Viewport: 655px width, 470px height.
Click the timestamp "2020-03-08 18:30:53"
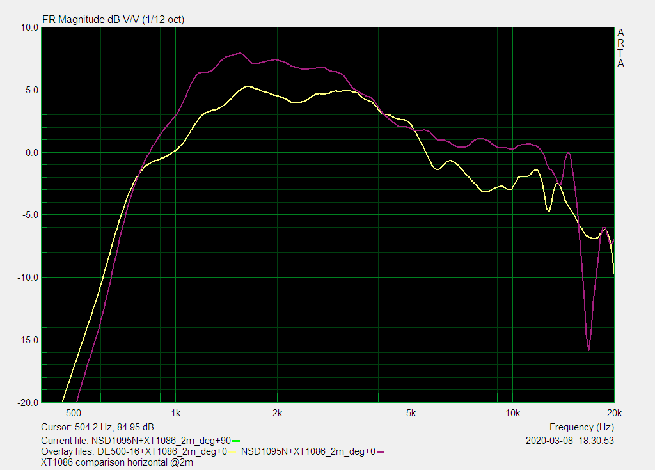click(x=570, y=441)
